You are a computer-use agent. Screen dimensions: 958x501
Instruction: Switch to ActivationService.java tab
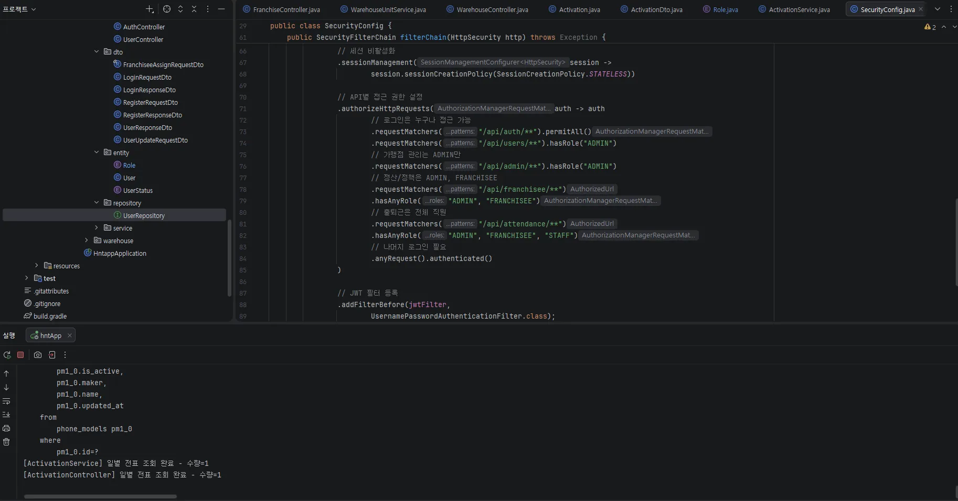coord(794,9)
